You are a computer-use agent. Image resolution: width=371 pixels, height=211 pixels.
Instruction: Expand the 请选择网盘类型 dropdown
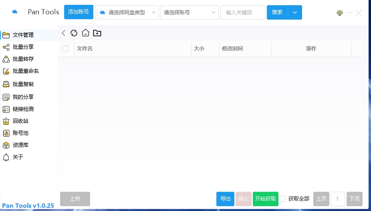click(127, 12)
